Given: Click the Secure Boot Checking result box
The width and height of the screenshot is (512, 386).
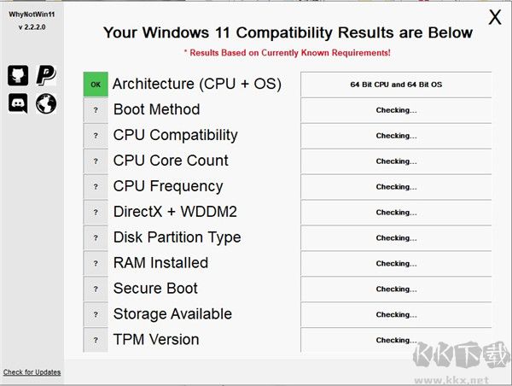Looking at the screenshot, I should 396,289.
